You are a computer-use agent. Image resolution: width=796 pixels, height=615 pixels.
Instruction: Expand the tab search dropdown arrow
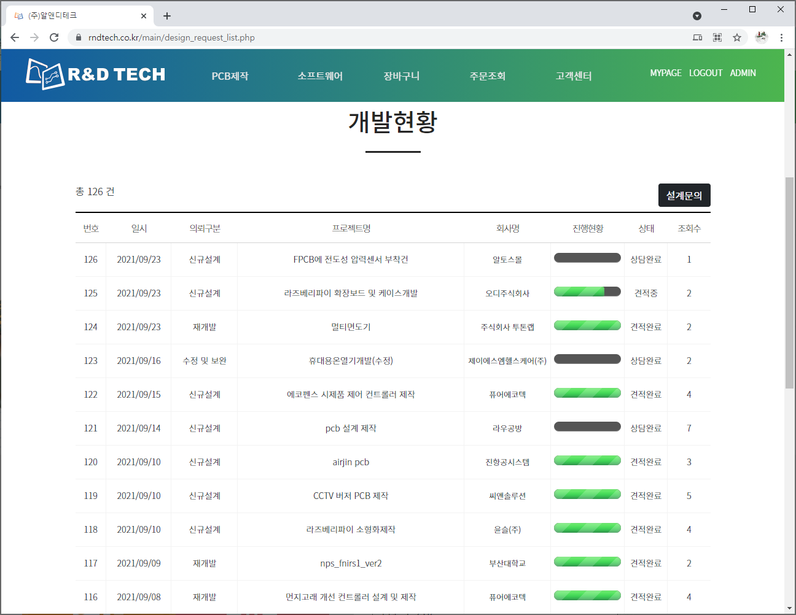(696, 16)
